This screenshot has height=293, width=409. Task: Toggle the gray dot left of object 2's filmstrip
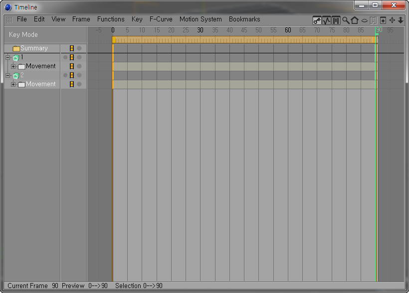65,75
